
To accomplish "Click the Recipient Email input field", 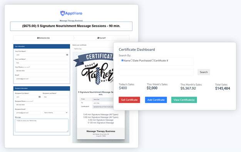I will (28, 113).
